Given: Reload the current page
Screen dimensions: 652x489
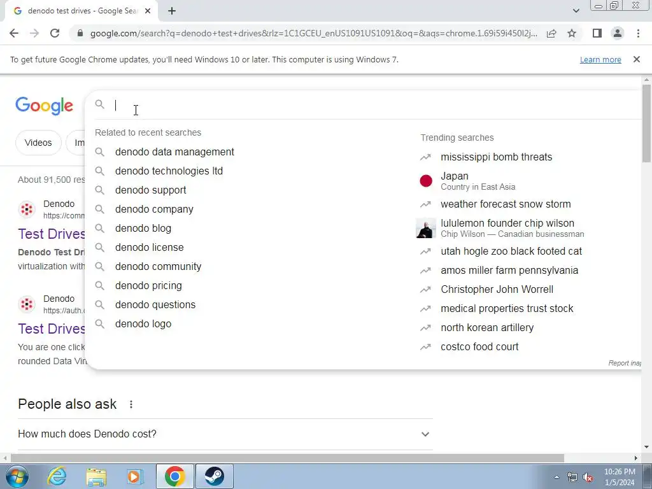Looking at the screenshot, I should coord(55,33).
